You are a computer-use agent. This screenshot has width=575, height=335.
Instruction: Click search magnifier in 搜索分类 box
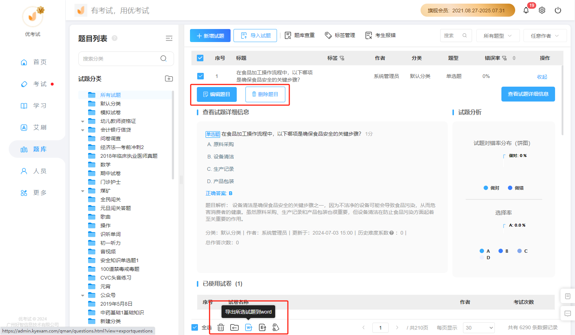tap(164, 58)
